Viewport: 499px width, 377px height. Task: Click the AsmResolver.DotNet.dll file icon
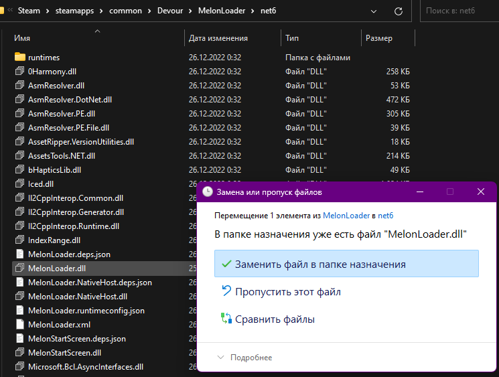click(x=19, y=99)
